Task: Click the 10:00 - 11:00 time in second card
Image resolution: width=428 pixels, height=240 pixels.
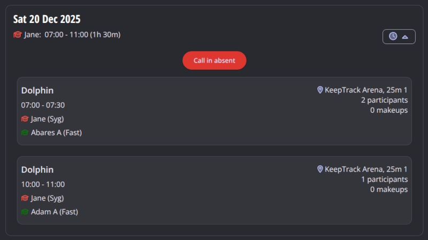Action: (x=43, y=184)
